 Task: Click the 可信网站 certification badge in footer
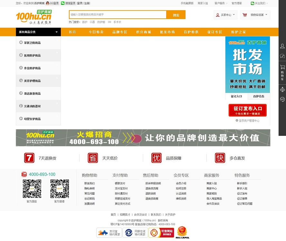click(x=161, y=232)
